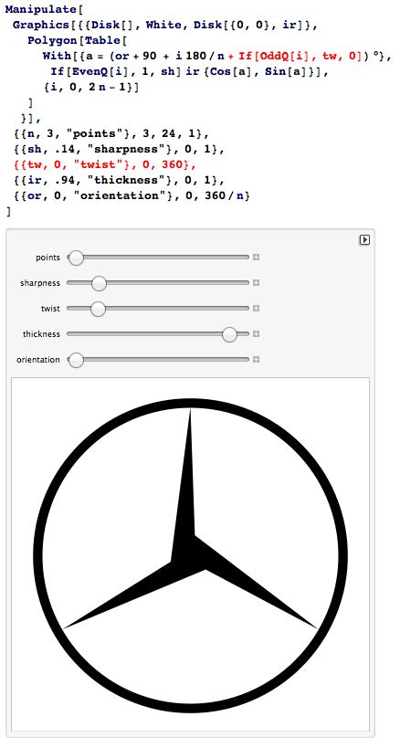Click the "orientation" slider label
The width and height of the screenshot is (400, 748).
coord(38,360)
